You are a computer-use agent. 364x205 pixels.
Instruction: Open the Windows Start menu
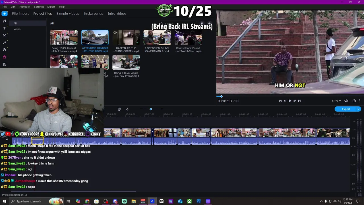(4, 201)
